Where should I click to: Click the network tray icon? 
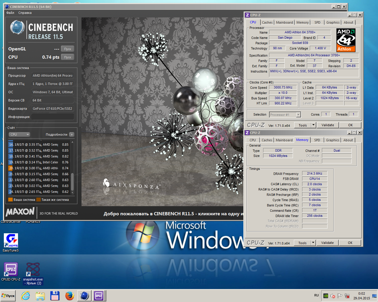tap(347, 296)
